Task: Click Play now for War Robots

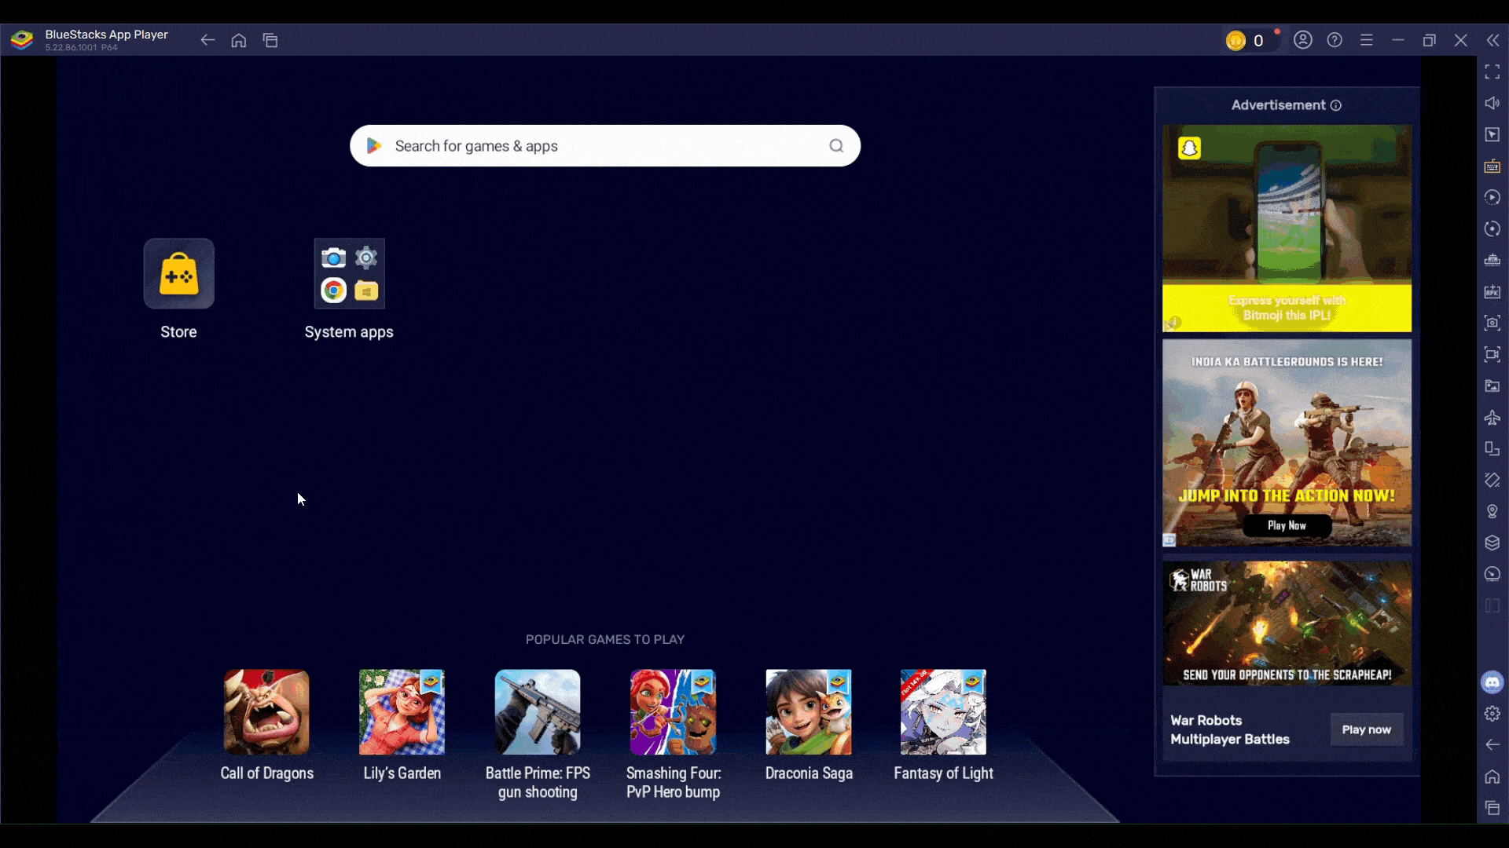Action: (1367, 730)
